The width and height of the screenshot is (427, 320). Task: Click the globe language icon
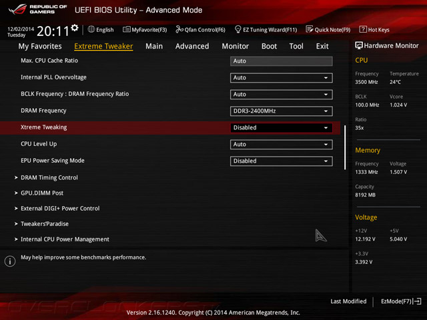91,29
